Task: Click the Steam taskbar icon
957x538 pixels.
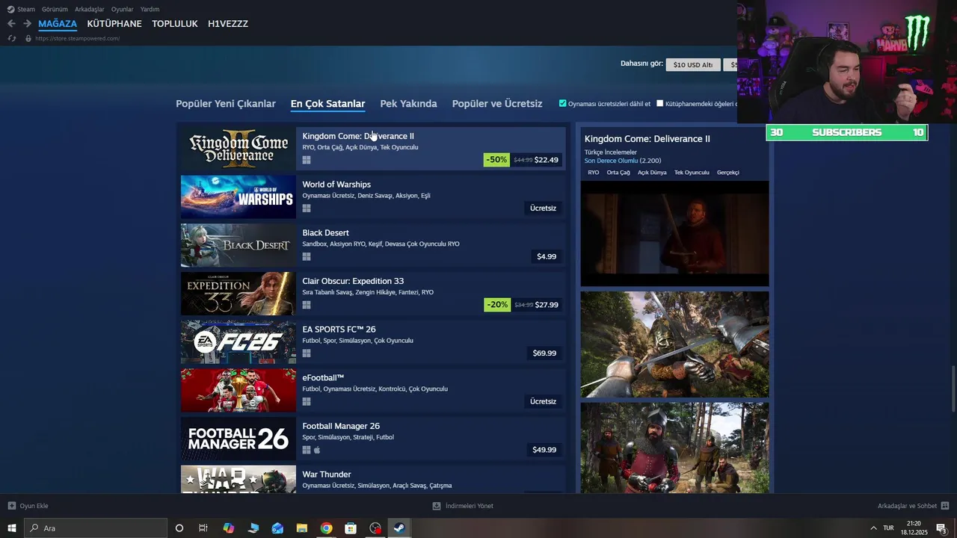Action: coord(400,528)
